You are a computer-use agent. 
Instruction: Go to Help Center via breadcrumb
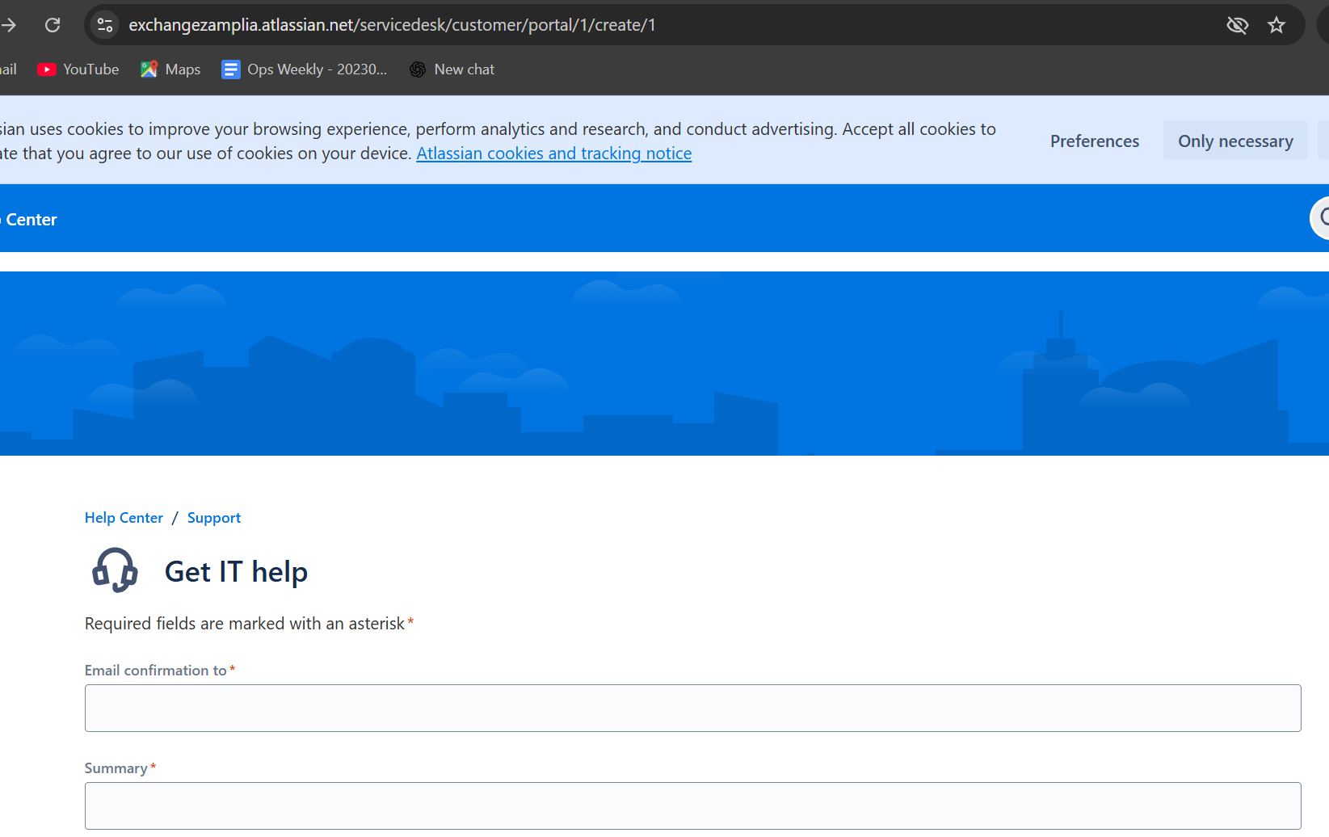point(124,518)
